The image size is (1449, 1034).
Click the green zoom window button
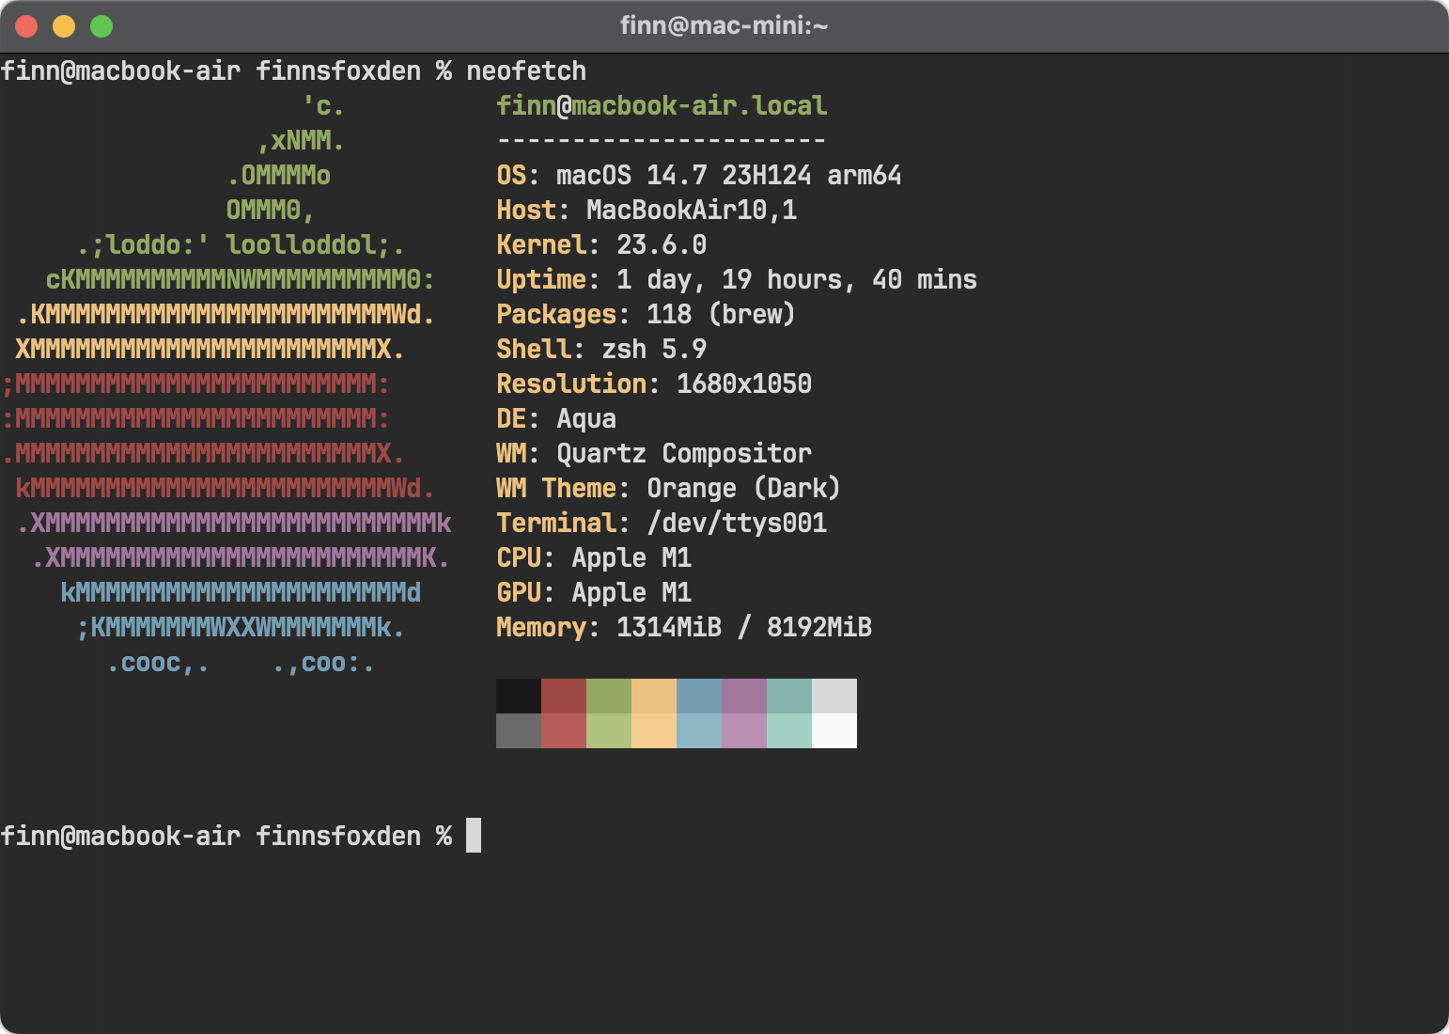tap(101, 26)
